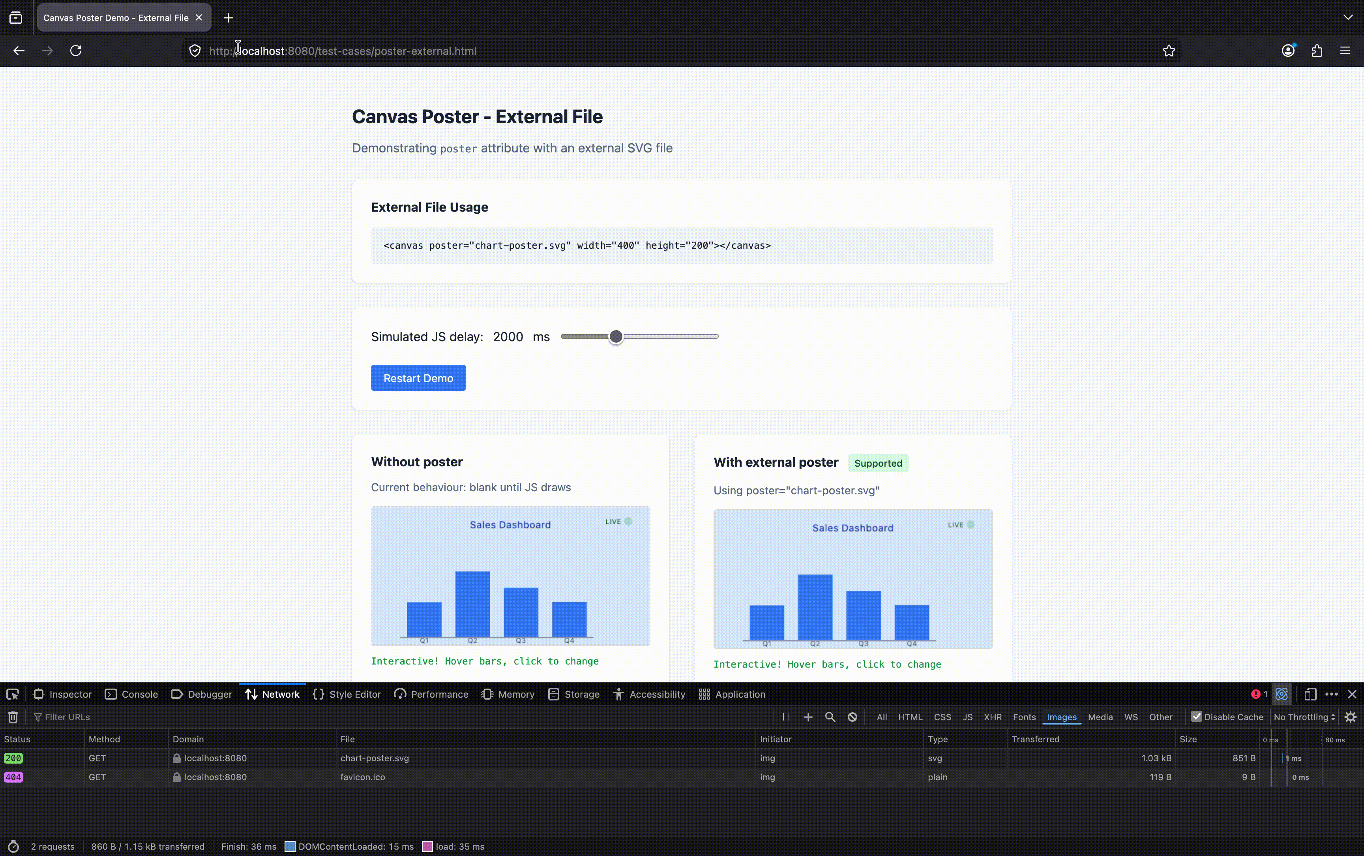Open the No Throttling dropdown

click(1304, 717)
